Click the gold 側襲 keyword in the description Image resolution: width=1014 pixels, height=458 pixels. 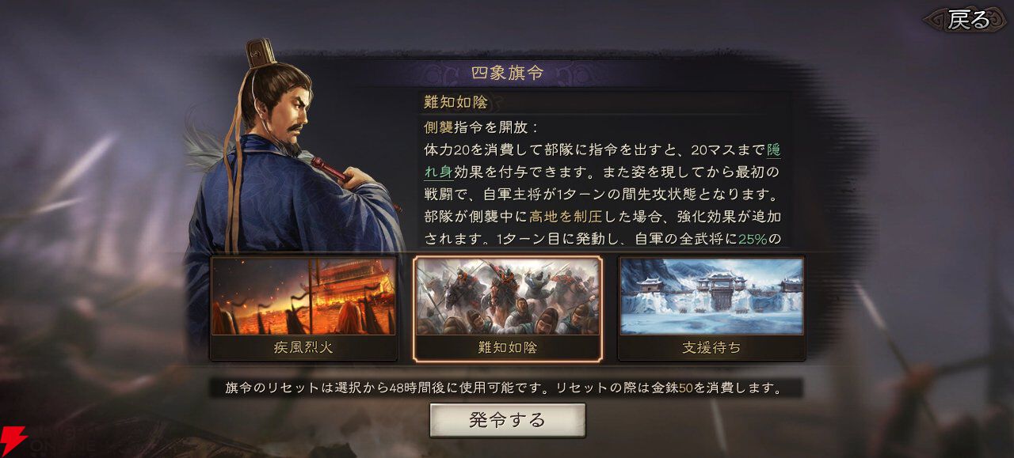click(439, 127)
